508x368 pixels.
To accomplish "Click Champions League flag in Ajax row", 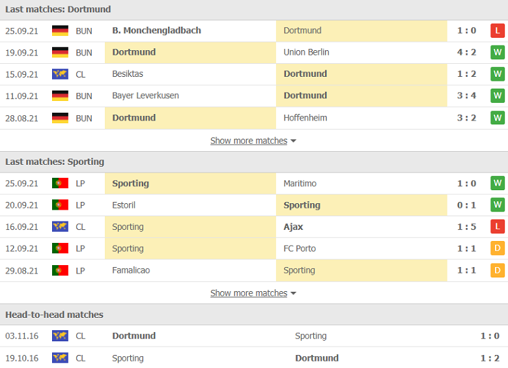I will pyautogui.click(x=60, y=227).
